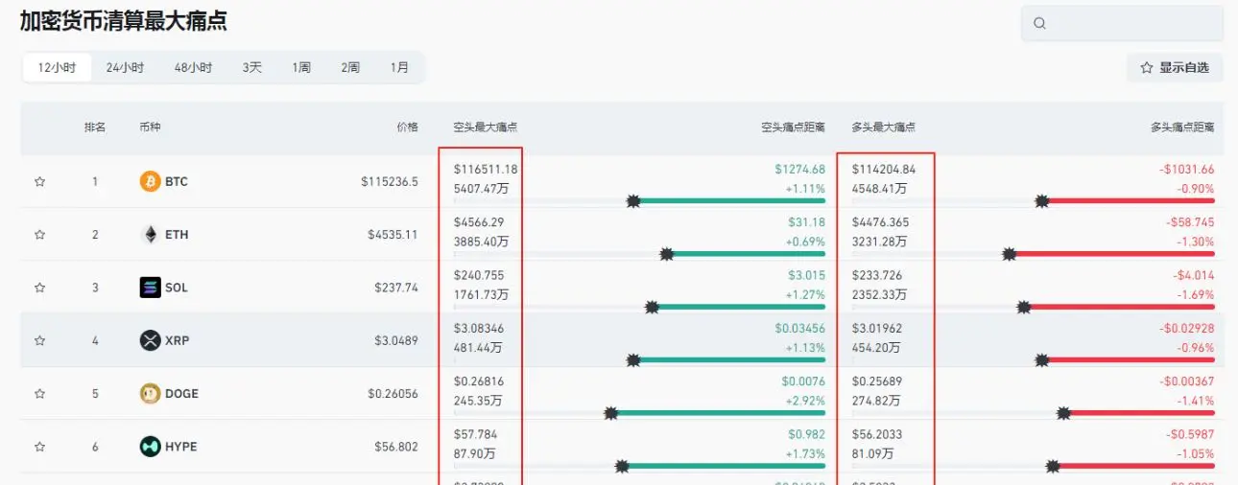Open the SOL coin name link
The width and height of the screenshot is (1238, 485).
[177, 288]
